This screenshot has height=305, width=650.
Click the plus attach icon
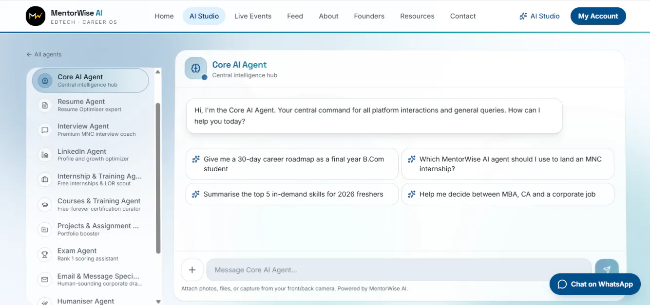click(192, 270)
